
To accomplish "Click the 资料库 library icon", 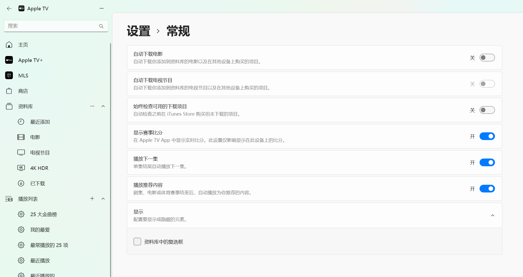I will click(x=9, y=106).
